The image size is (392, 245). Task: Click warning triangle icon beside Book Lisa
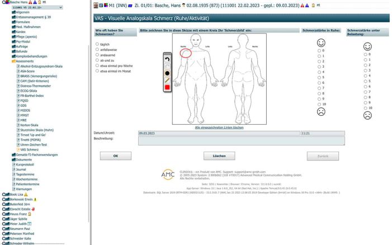tap(26, 194)
